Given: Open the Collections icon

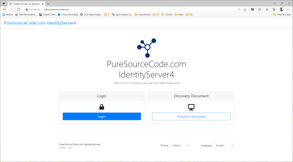Looking at the screenshot, I should [x=274, y=10].
